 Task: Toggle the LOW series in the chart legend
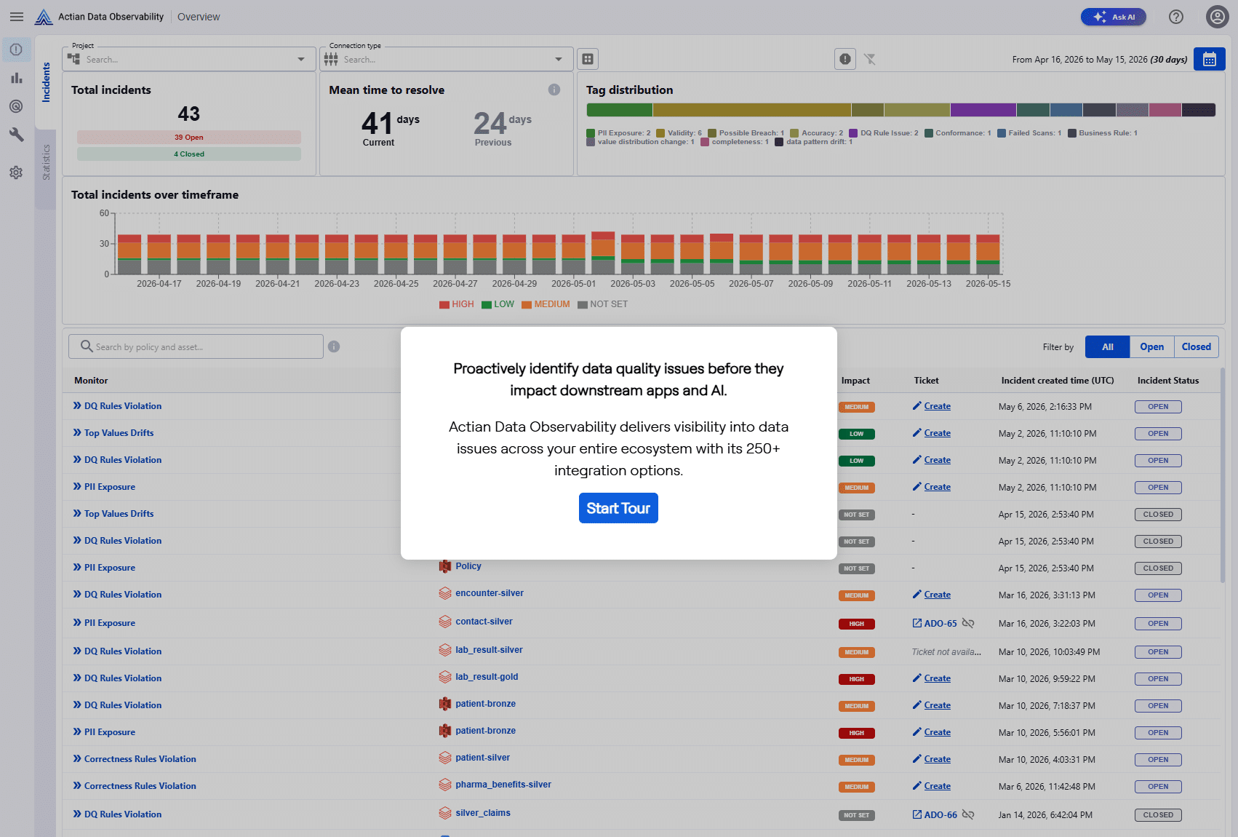(498, 304)
